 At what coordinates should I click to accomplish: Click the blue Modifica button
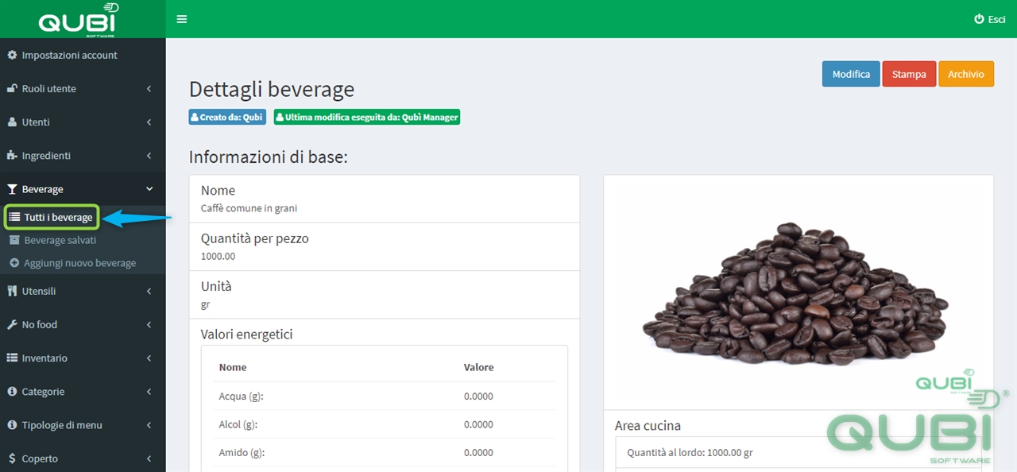tap(851, 74)
